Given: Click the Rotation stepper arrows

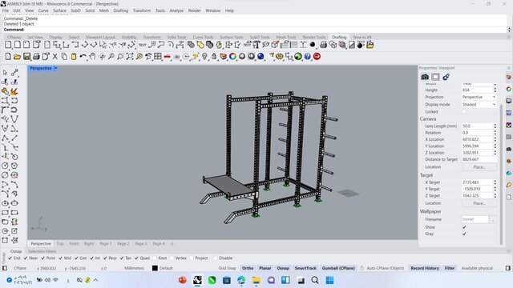Looking at the screenshot, I should click(495, 133).
